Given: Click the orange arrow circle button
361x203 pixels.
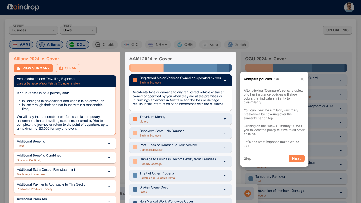Looking at the screenshot, I should [247, 193].
